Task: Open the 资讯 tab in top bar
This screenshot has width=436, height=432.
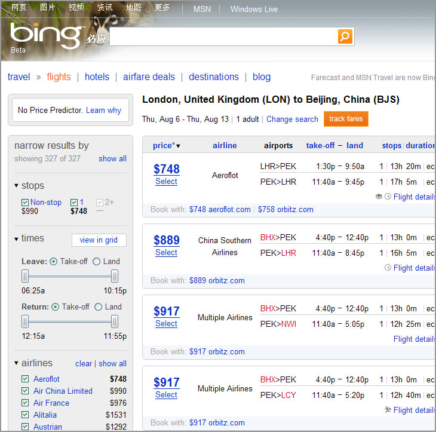Action: pyautogui.click(x=105, y=7)
